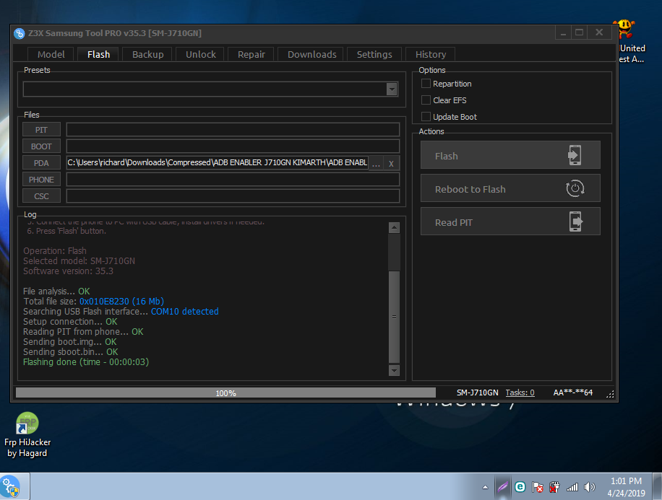Click the Z3X Samsung Tool title bar icon
This screenshot has height=500, width=662.
[x=20, y=33]
